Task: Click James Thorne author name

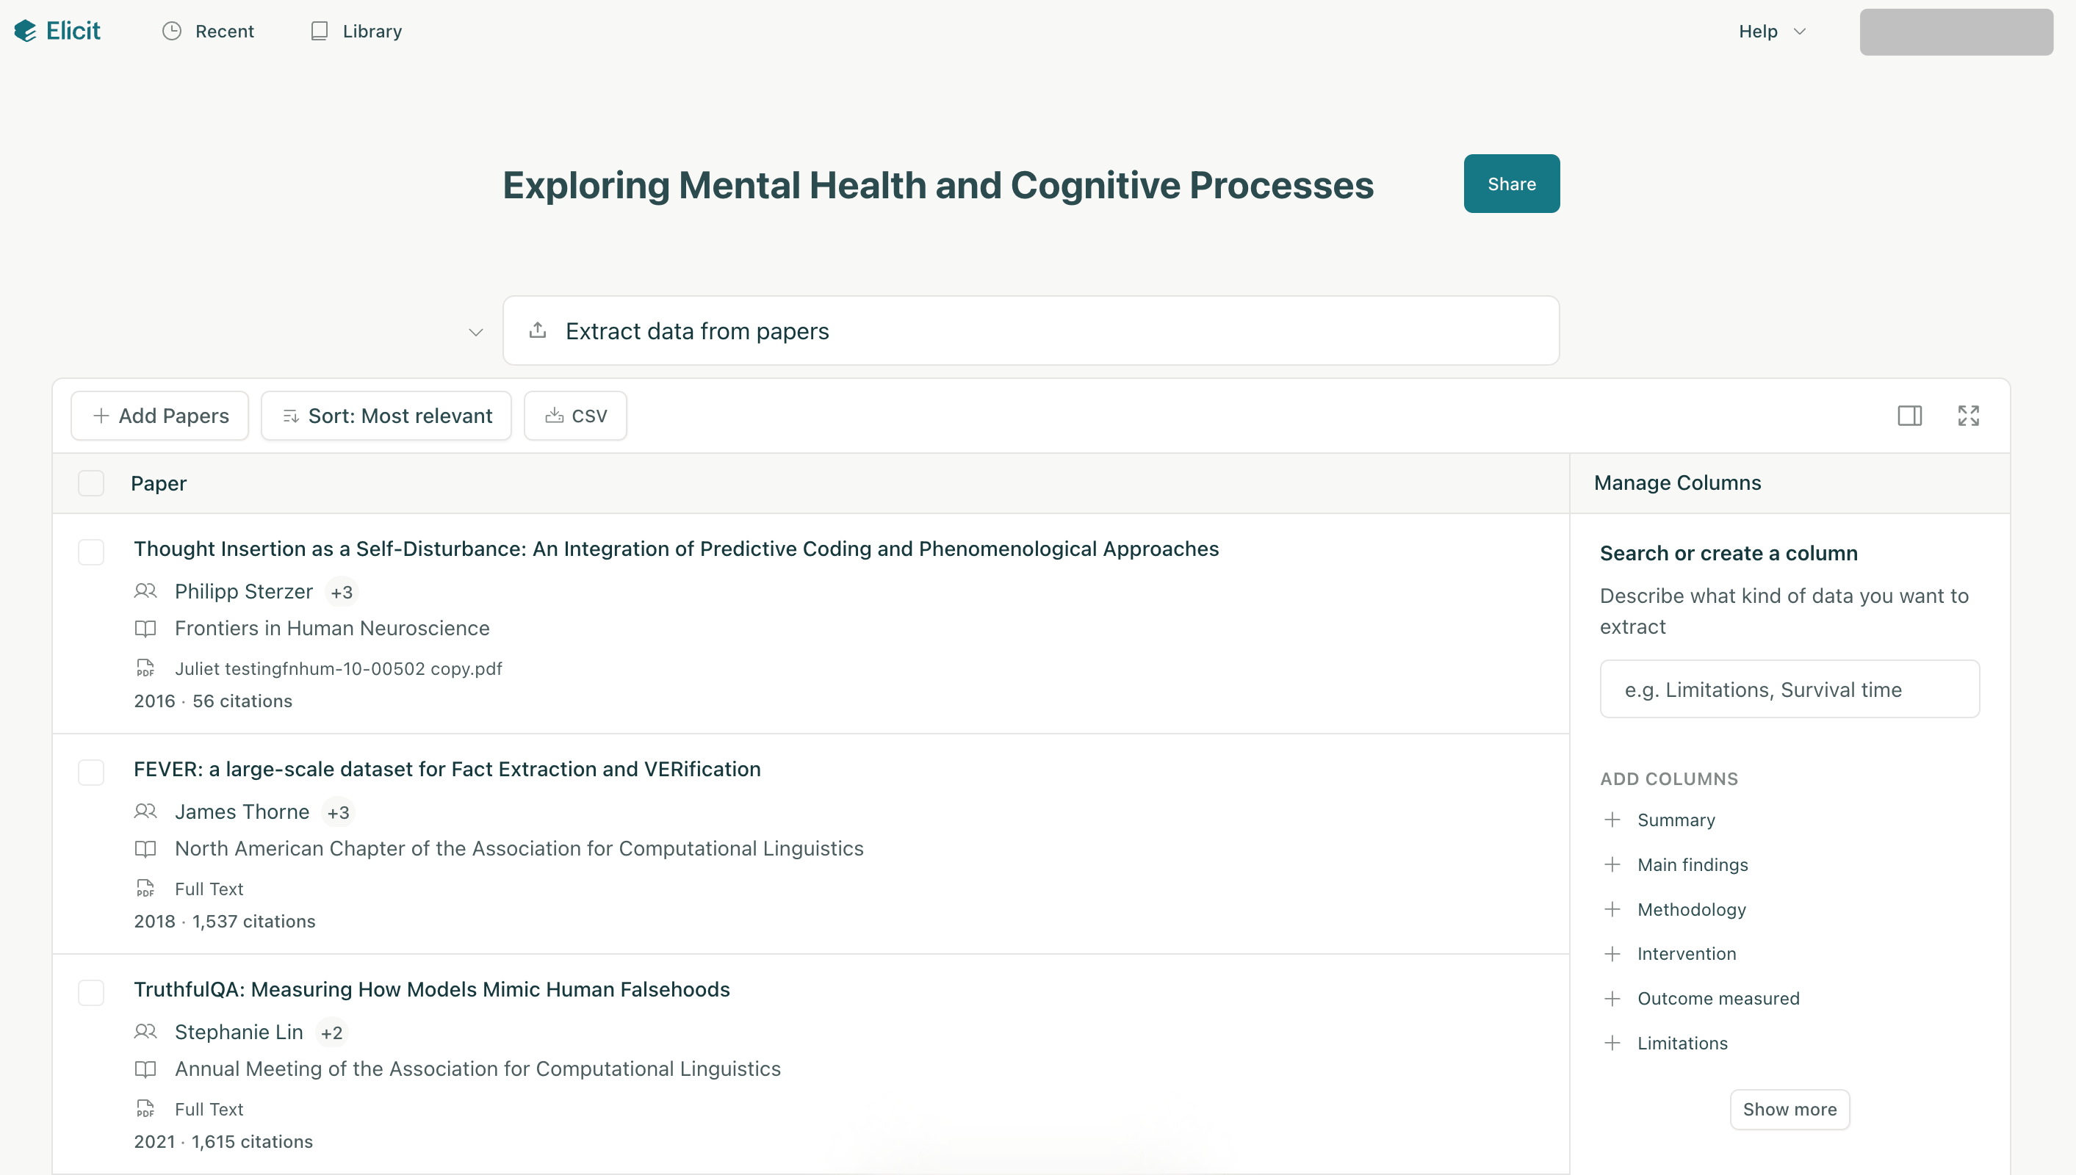Action: pyautogui.click(x=242, y=811)
